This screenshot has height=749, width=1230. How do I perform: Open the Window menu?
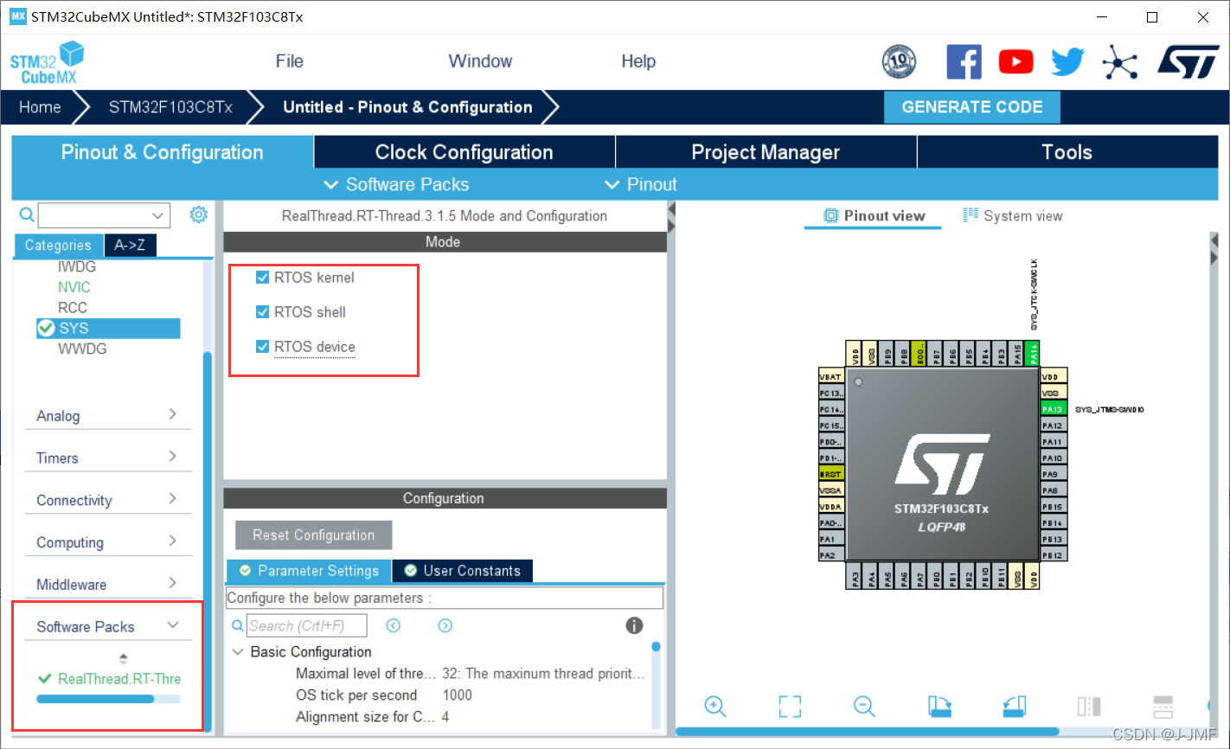coord(480,61)
